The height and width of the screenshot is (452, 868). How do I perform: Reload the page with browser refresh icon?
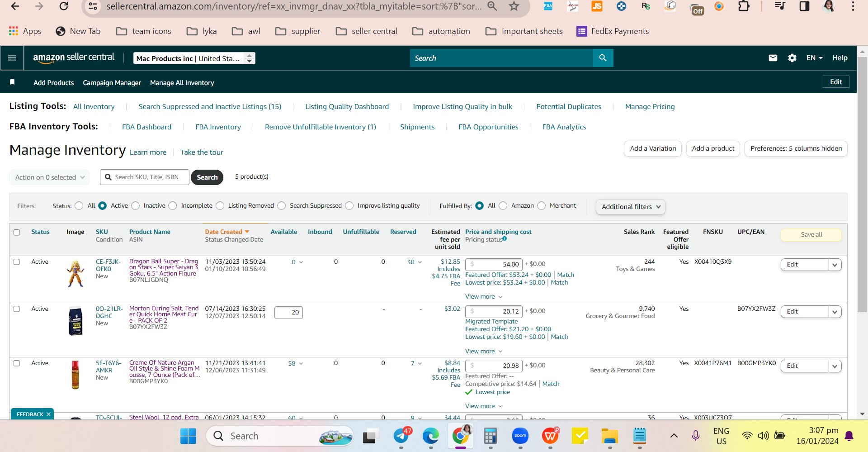click(64, 6)
